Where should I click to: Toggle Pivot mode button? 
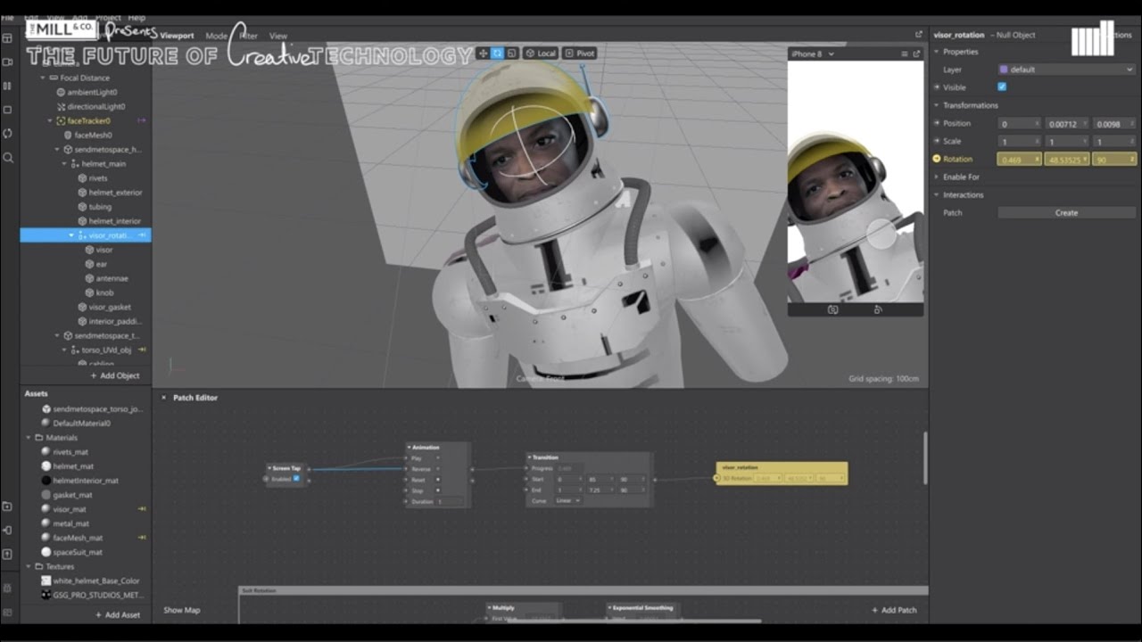point(580,53)
